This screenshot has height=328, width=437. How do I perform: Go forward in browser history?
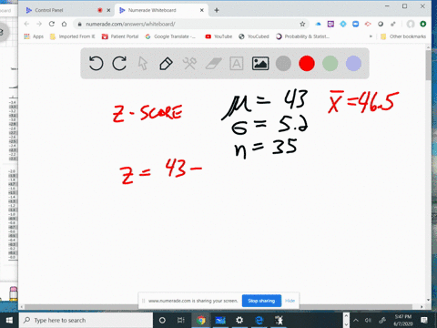pos(39,24)
